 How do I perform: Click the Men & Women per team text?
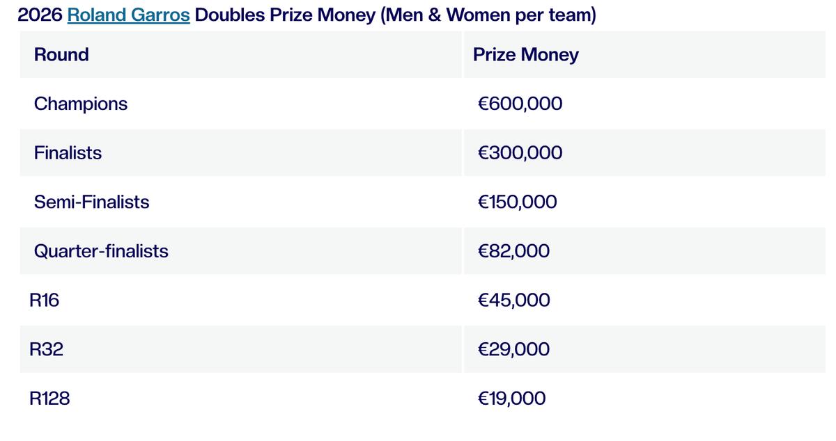(x=488, y=15)
